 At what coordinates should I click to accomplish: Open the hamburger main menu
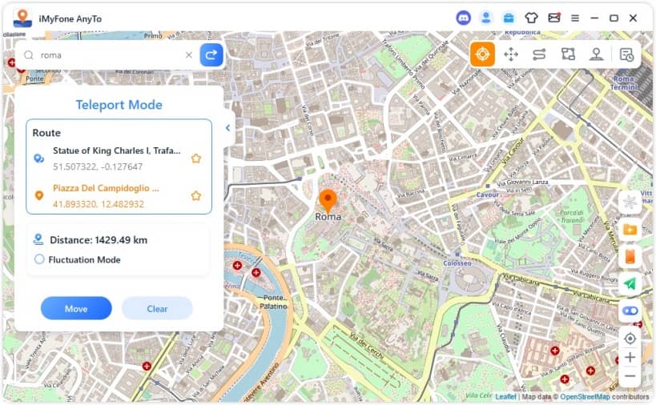coord(575,18)
